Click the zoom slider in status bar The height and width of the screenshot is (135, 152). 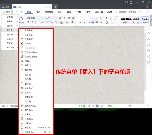point(130,106)
